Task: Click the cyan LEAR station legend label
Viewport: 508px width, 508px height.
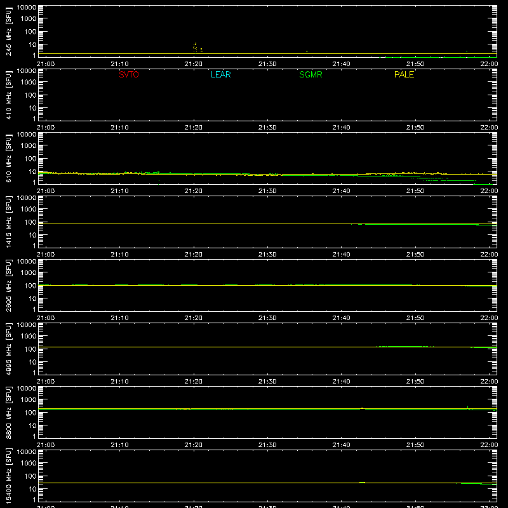Action: [x=220, y=74]
